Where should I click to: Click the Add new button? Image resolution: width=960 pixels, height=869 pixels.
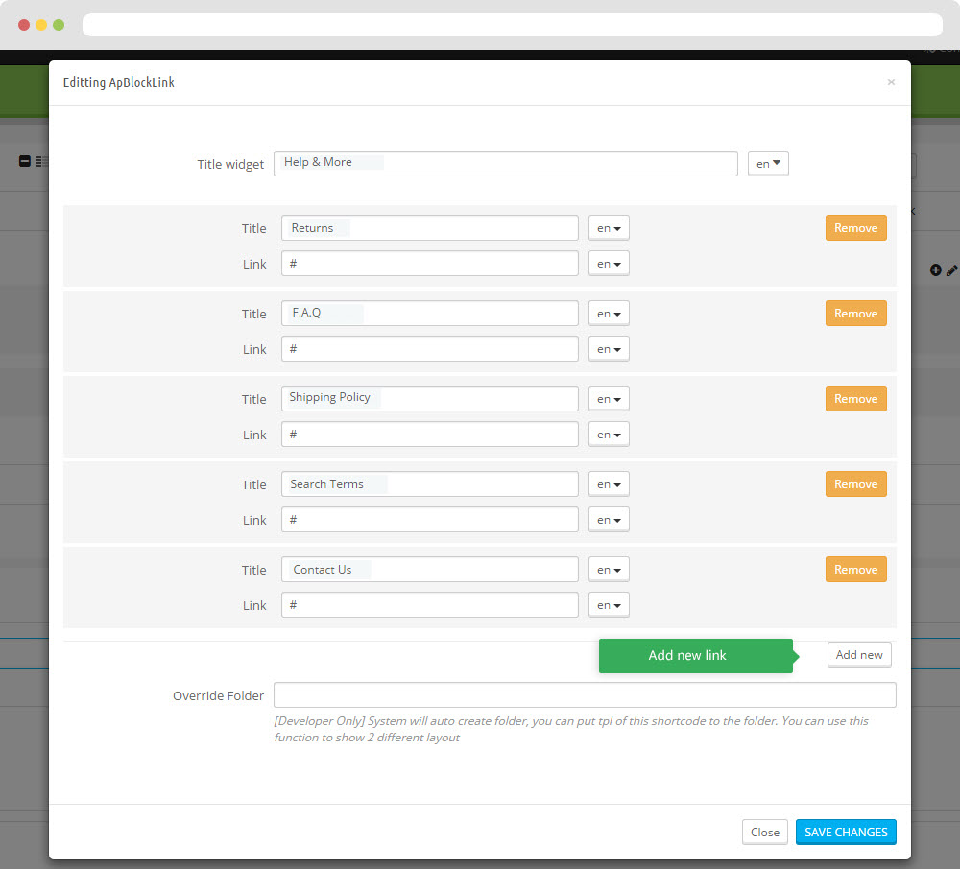point(859,655)
